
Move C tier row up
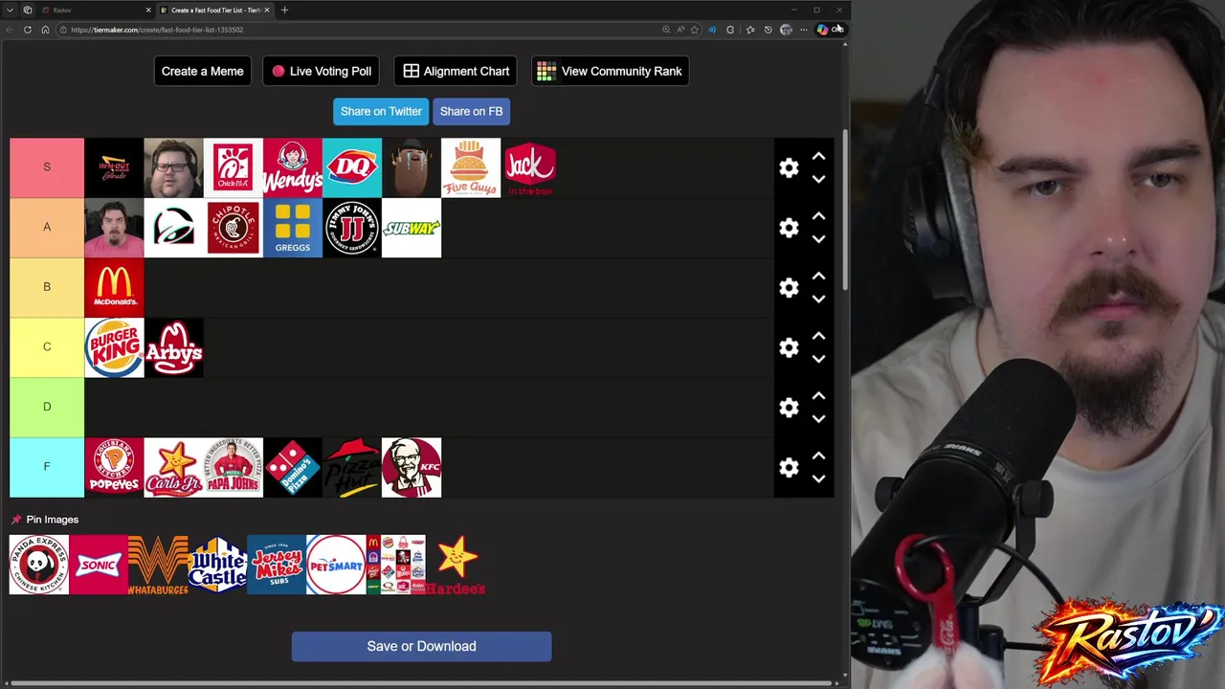(818, 336)
